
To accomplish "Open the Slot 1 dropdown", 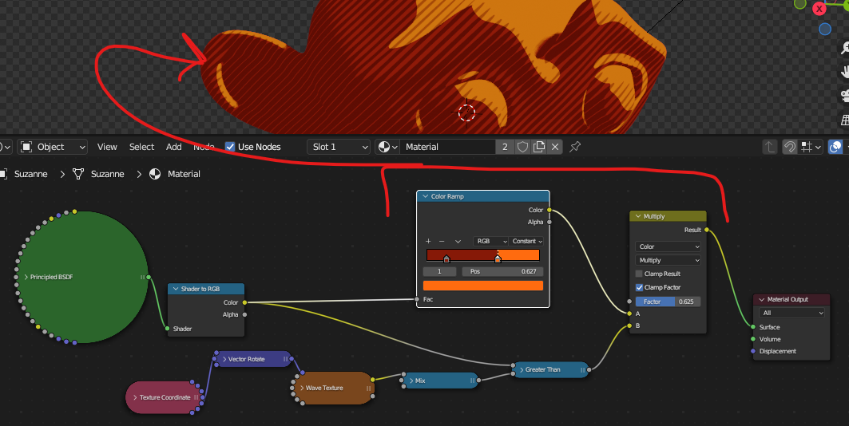I will [x=339, y=147].
